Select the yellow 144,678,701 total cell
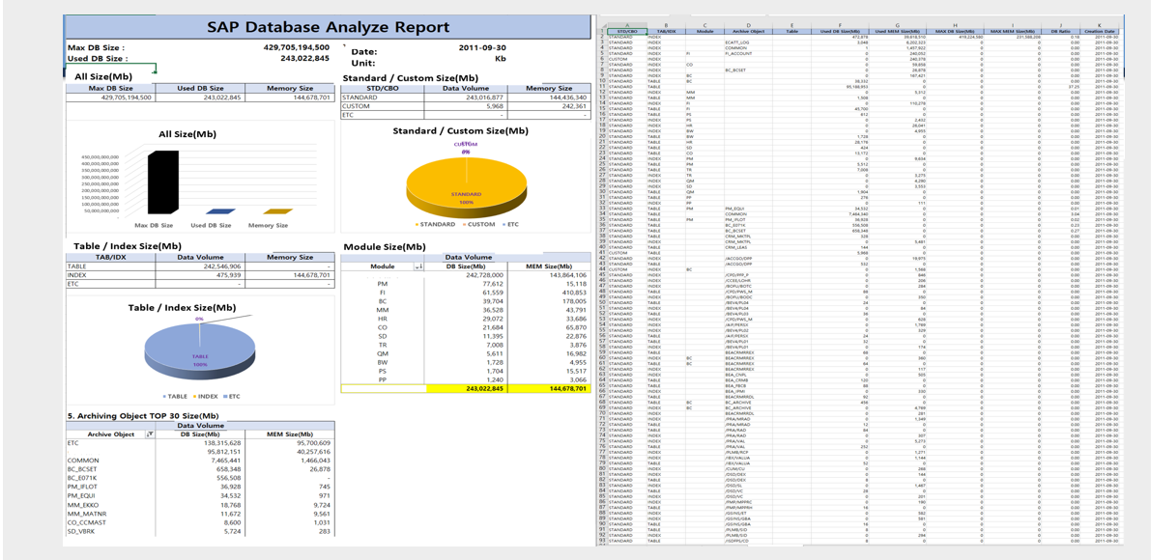Image resolution: width=1151 pixels, height=560 pixels. 548,388
